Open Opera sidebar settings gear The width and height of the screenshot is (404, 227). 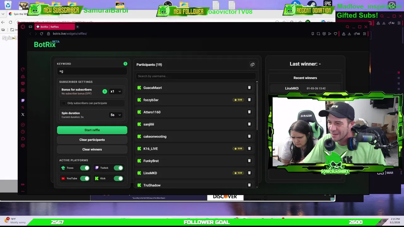(x=23, y=146)
